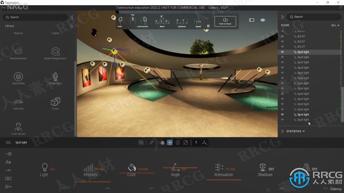Open the Quixel Megascans library

(55, 53)
